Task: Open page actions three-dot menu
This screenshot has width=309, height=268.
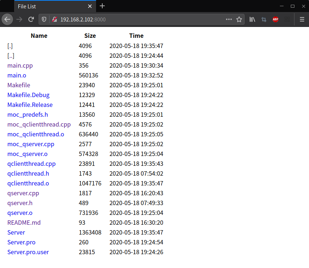Action: pos(229,19)
